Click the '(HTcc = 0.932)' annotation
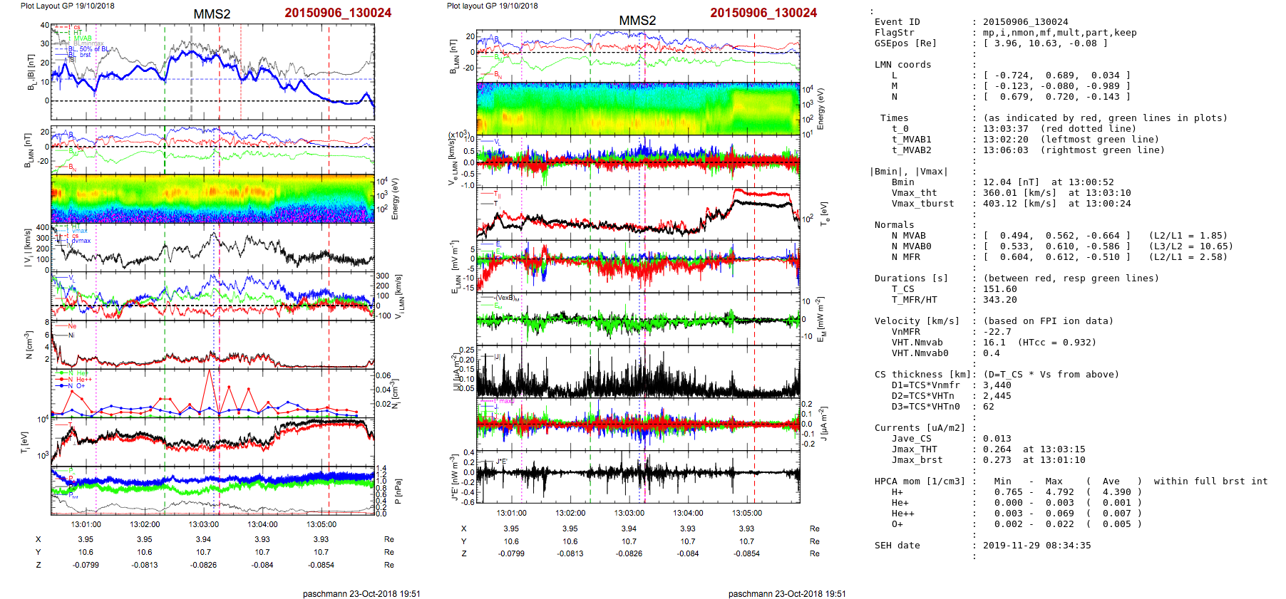The image size is (1286, 599). (x=1056, y=343)
